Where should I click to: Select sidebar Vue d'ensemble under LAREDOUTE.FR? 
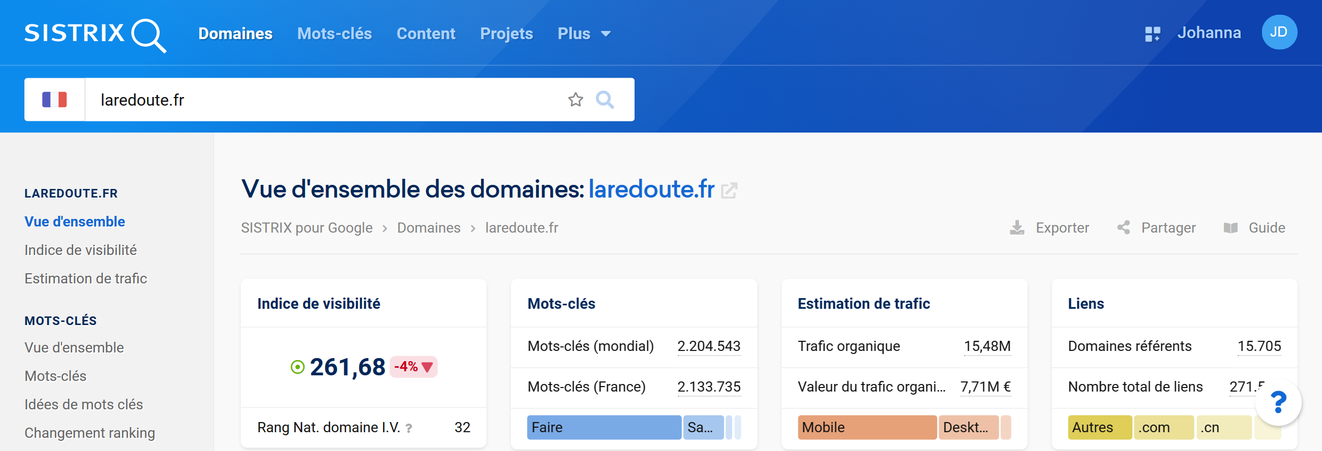75,221
